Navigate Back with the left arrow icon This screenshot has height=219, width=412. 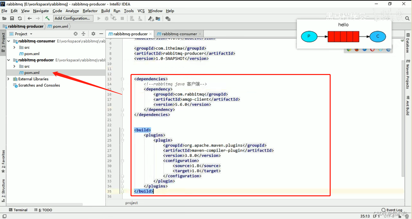click(30, 19)
